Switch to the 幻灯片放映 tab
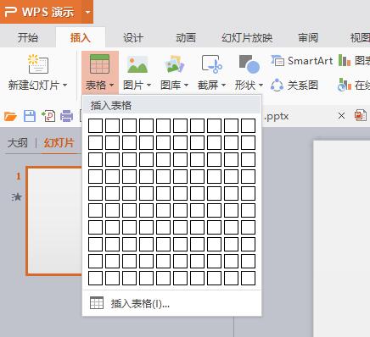Screen dimensions: 370x337 [x=247, y=37]
